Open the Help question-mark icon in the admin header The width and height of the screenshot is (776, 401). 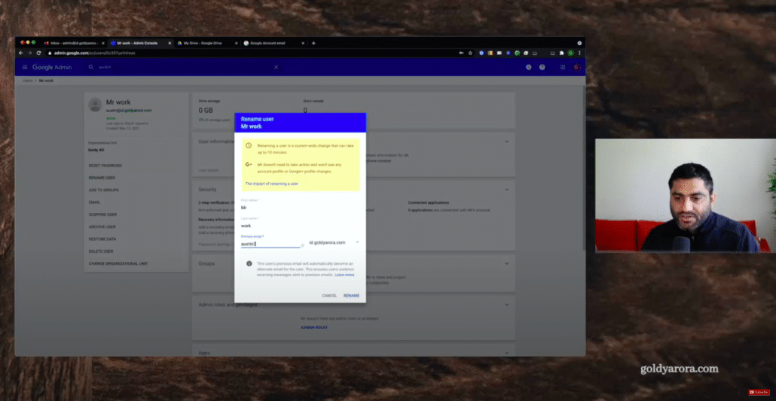pos(542,67)
